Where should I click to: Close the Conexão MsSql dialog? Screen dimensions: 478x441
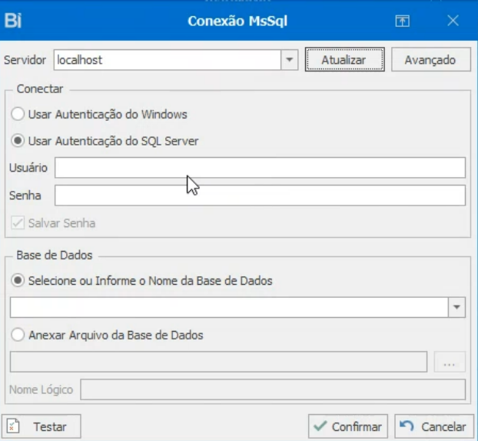tap(453, 21)
